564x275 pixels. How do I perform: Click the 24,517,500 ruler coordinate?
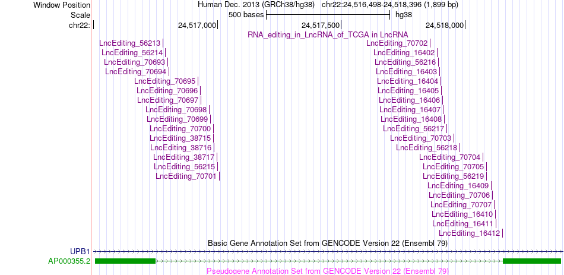(x=320, y=25)
